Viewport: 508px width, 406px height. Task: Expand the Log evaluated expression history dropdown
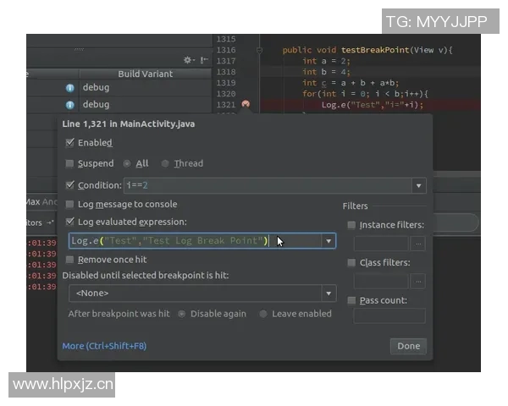[329, 241]
